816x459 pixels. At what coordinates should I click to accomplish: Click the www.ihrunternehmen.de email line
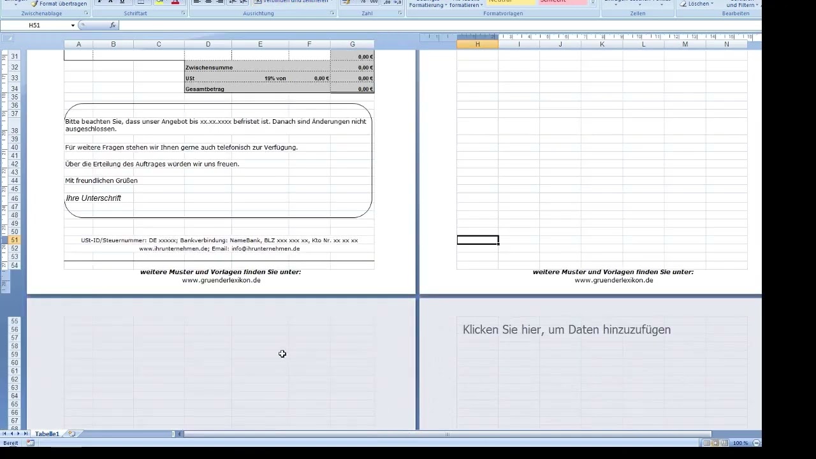(x=219, y=249)
